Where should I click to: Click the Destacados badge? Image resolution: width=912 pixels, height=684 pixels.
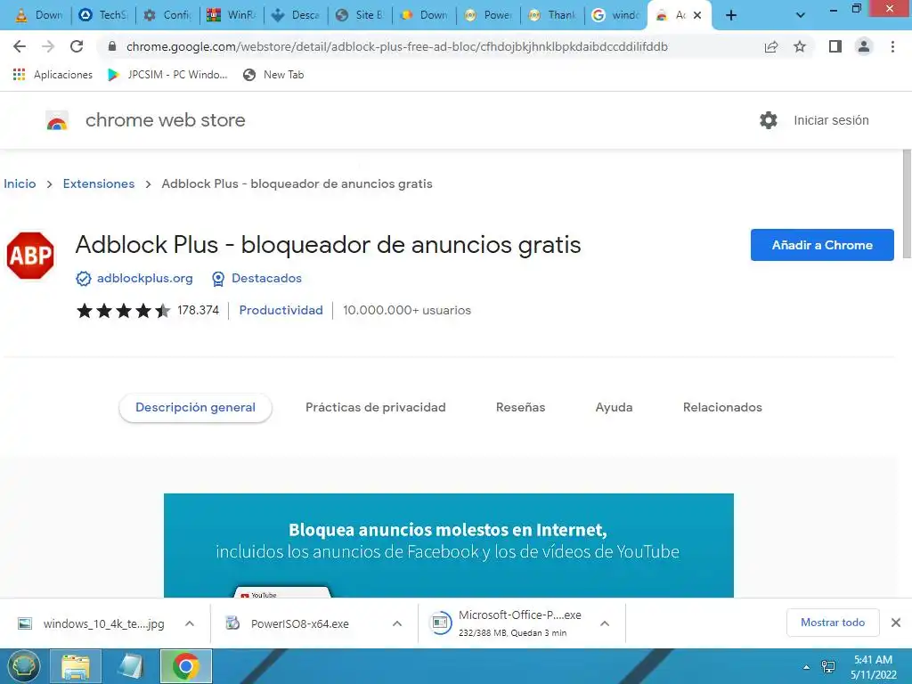click(x=256, y=279)
